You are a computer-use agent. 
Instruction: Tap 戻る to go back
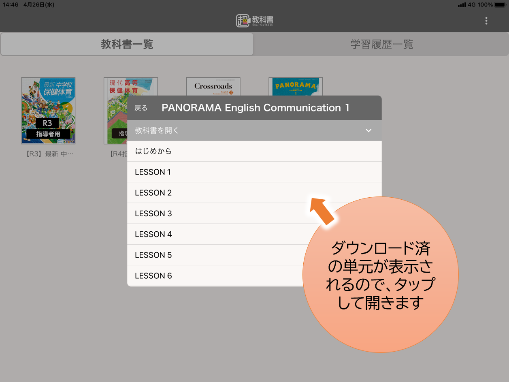(141, 108)
